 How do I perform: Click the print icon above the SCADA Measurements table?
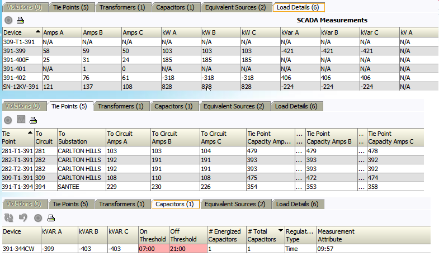[21, 20]
